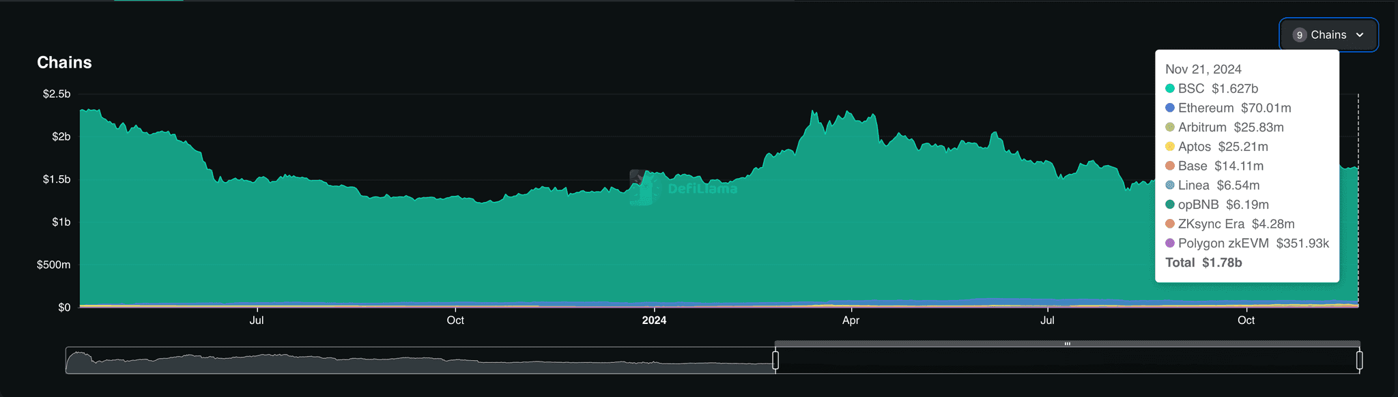1398x397 pixels.
Task: Click the opBNB legend dot
Action: (x=1170, y=205)
